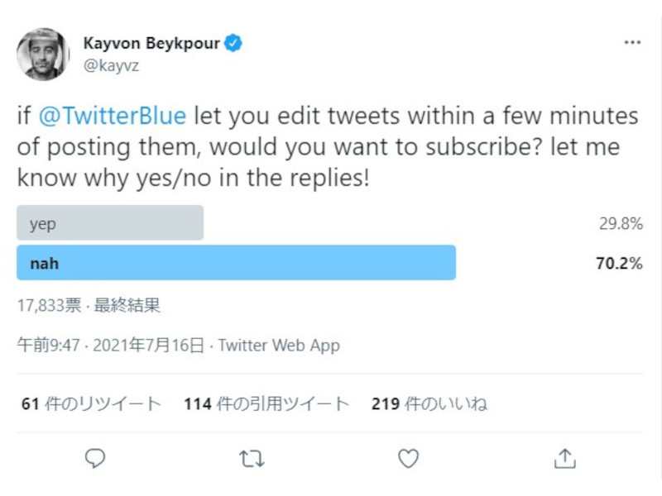Open Kayvon Beykpour's profile picture
The height and width of the screenshot is (496, 662).
pos(42,55)
